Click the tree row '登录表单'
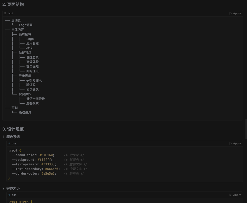 pyautogui.click(x=25, y=76)
